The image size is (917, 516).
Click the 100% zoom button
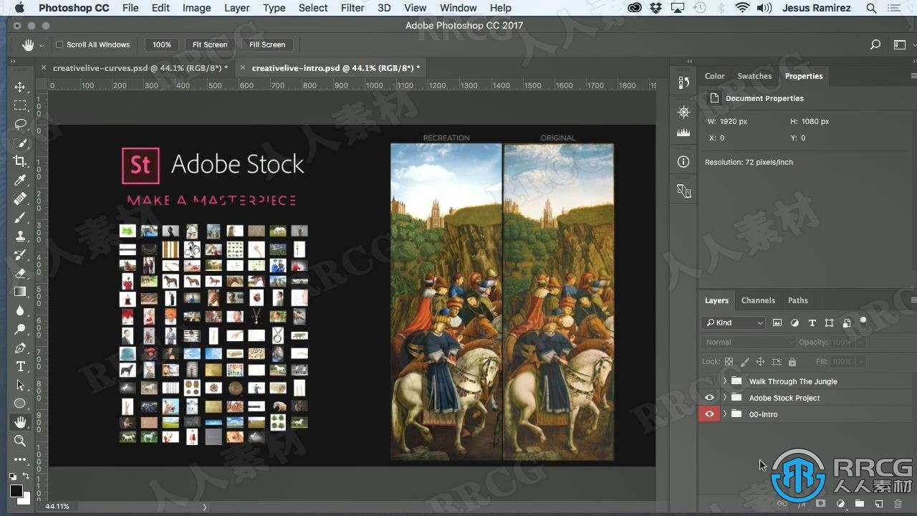click(x=162, y=44)
